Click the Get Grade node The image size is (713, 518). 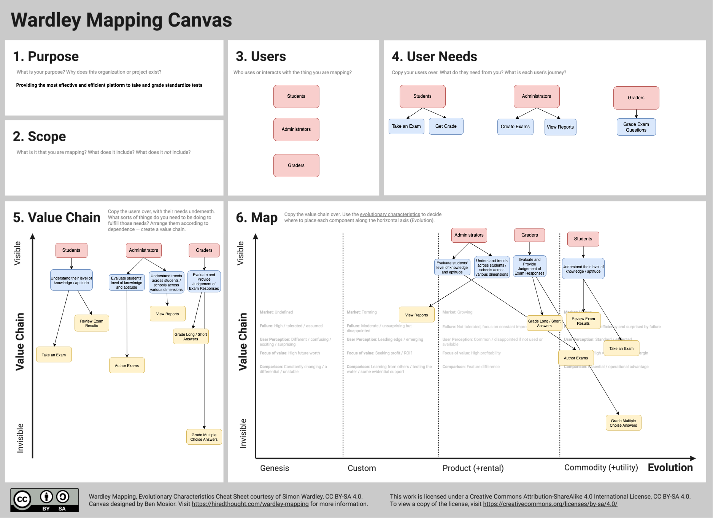tap(446, 126)
